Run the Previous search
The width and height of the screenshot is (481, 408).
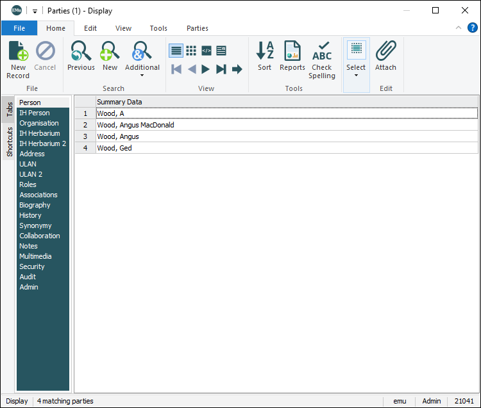pyautogui.click(x=81, y=51)
